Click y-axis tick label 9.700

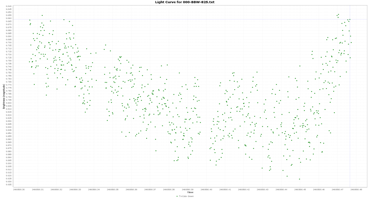click(8, 42)
